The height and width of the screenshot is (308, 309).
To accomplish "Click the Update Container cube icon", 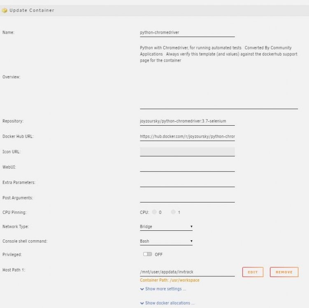I will [x=5, y=10].
